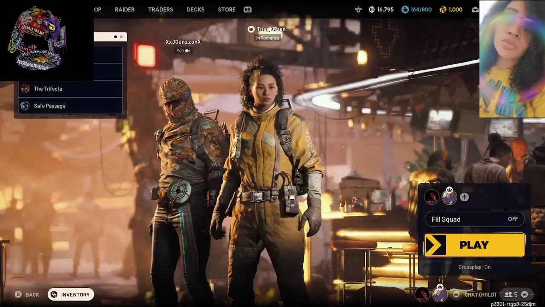Select the Safe Passage quest row
The width and height of the screenshot is (545, 307).
(x=71, y=106)
